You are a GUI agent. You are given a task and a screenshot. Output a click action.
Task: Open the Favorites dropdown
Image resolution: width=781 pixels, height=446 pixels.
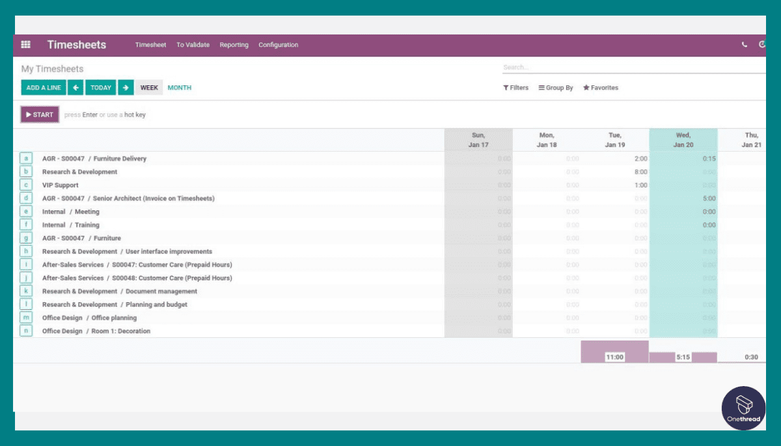click(600, 87)
